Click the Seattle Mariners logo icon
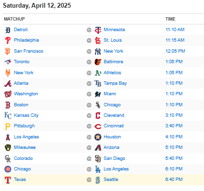 tap(98, 180)
